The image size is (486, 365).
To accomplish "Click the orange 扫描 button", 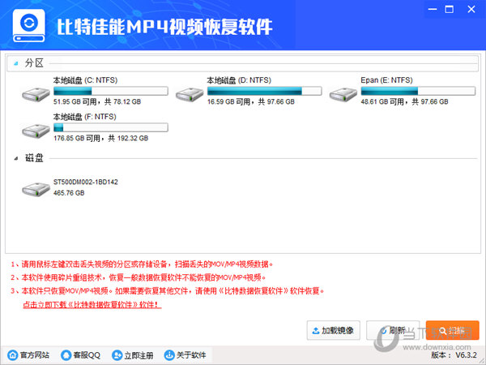I will [x=453, y=330].
